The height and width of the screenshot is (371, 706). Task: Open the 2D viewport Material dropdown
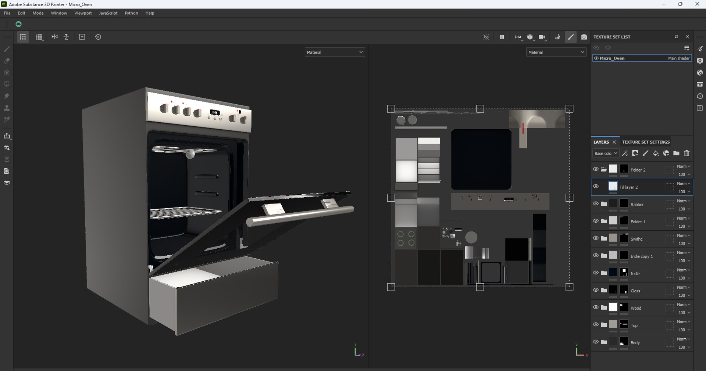click(556, 52)
